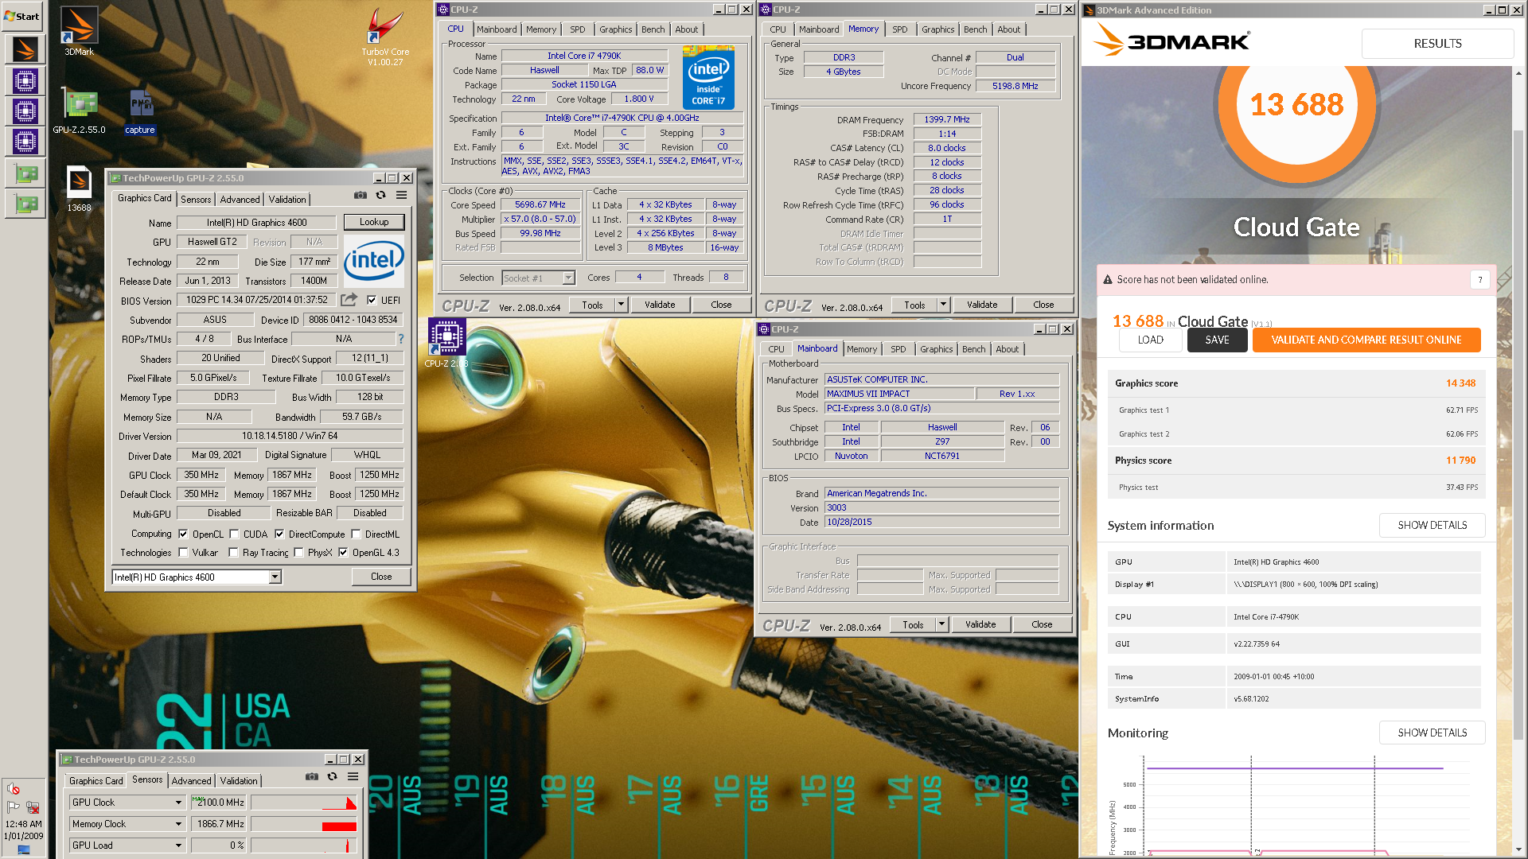Image resolution: width=1528 pixels, height=859 pixels.
Task: Click the disconnected network tray icon
Action: click(33, 807)
